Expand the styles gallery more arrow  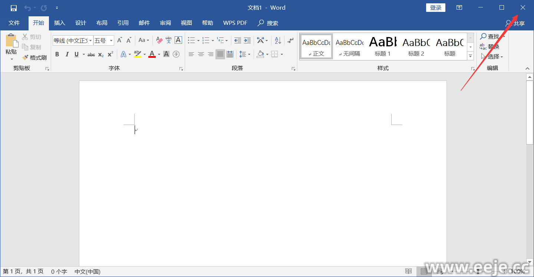click(x=470, y=56)
